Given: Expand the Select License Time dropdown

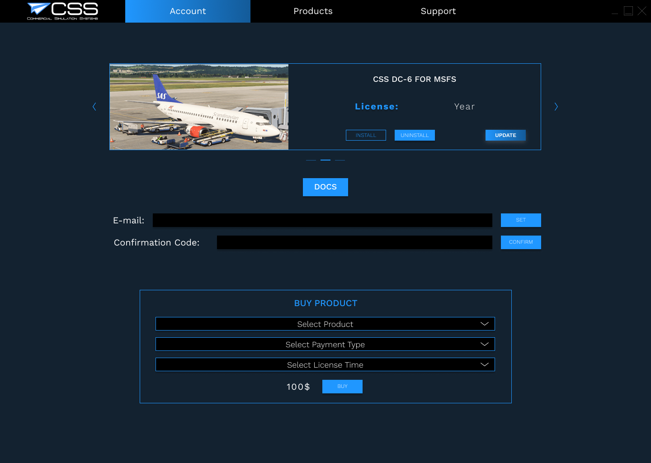Looking at the screenshot, I should click(x=325, y=364).
